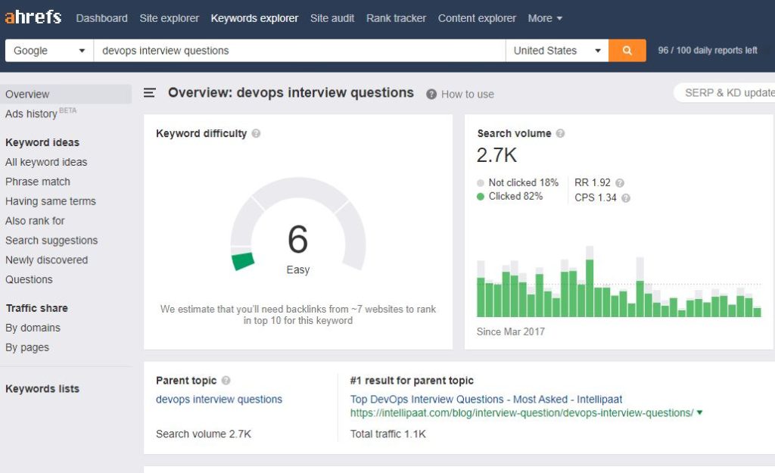
Task: Open All keyword ideas
Action: point(46,162)
